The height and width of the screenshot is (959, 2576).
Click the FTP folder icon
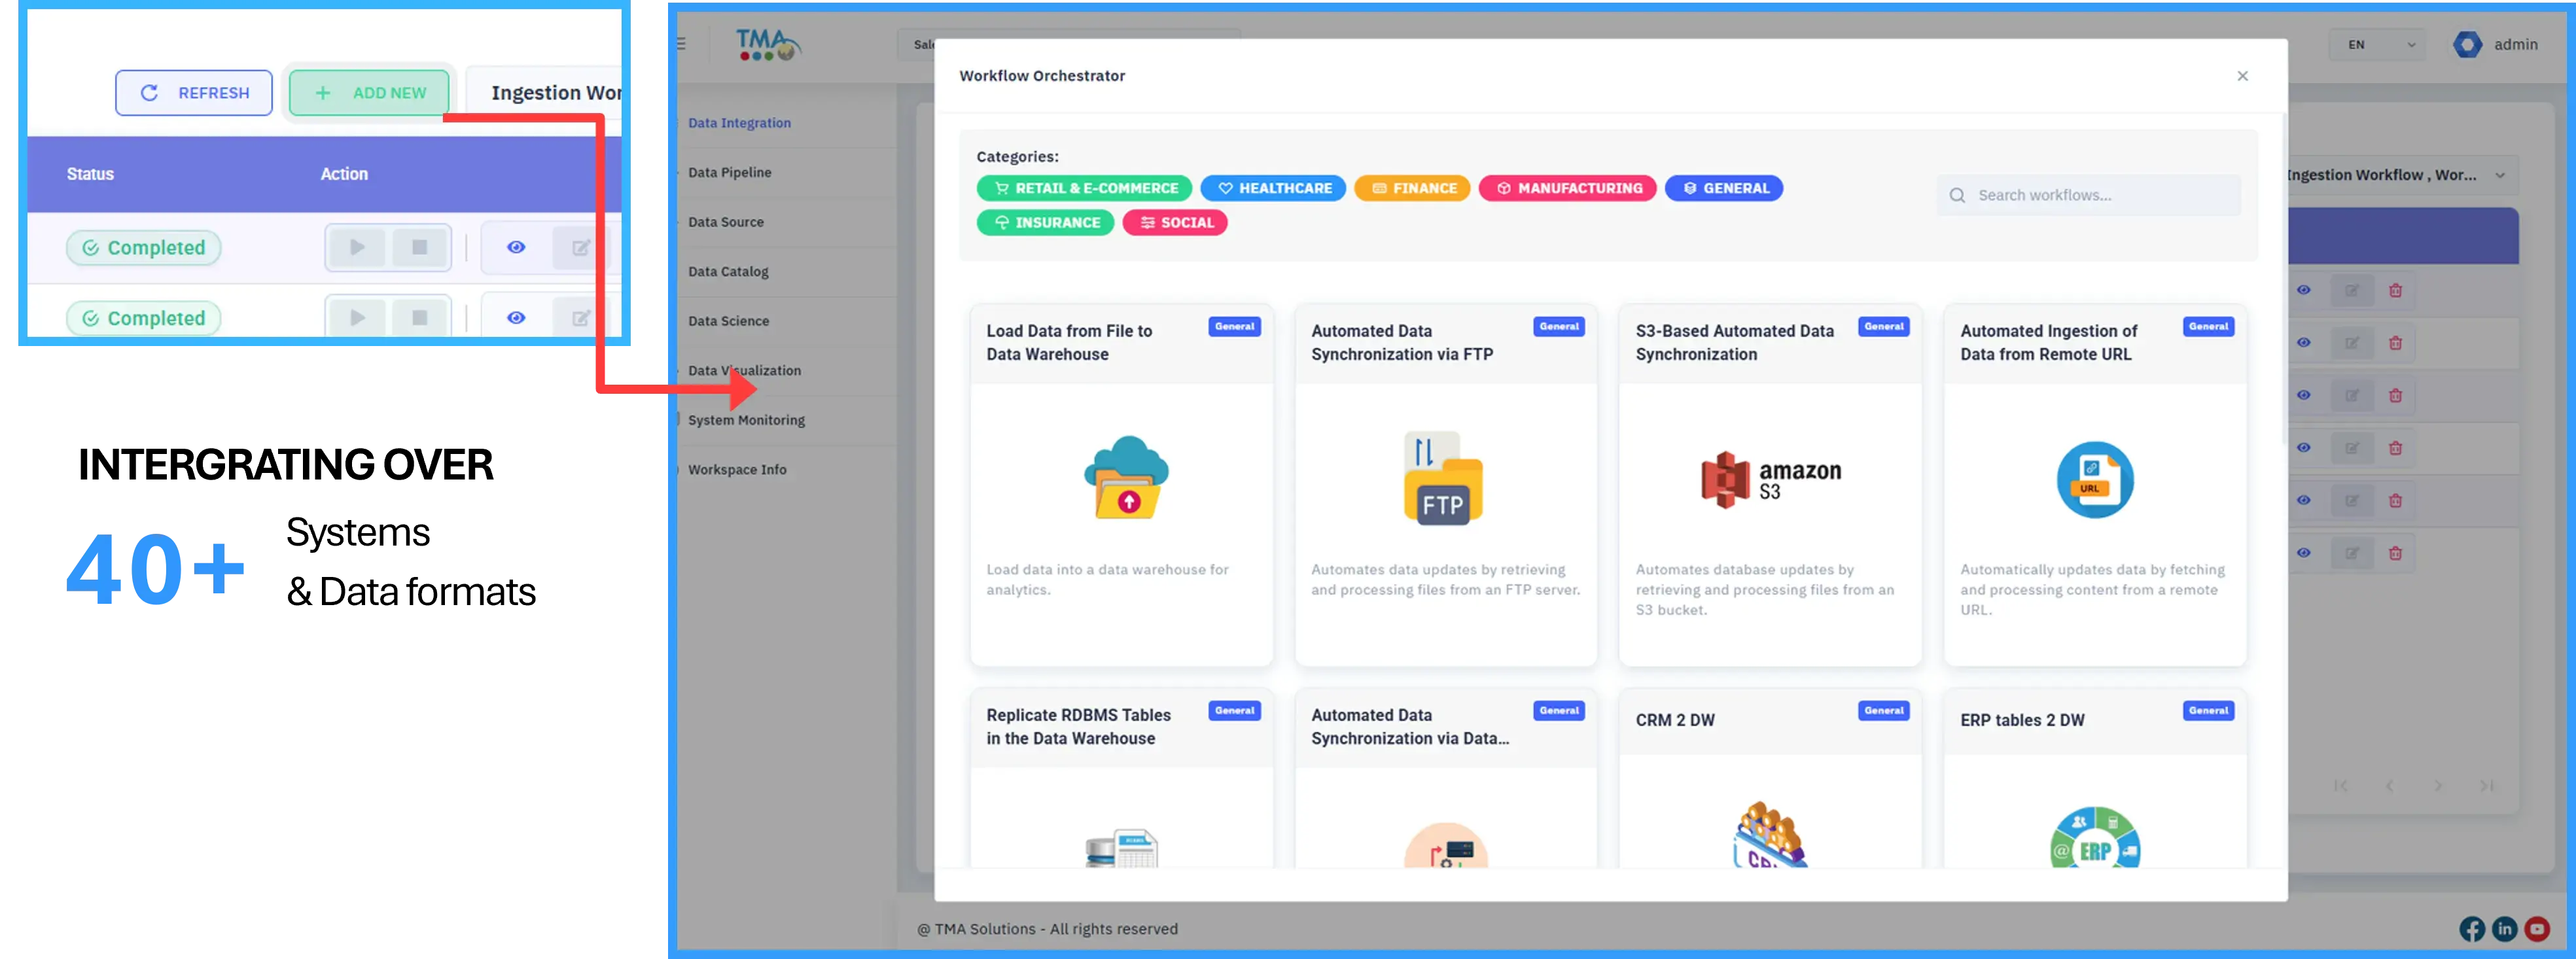click(1444, 478)
